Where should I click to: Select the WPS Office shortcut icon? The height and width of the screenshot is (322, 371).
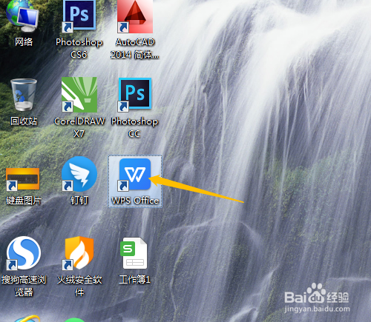point(135,174)
